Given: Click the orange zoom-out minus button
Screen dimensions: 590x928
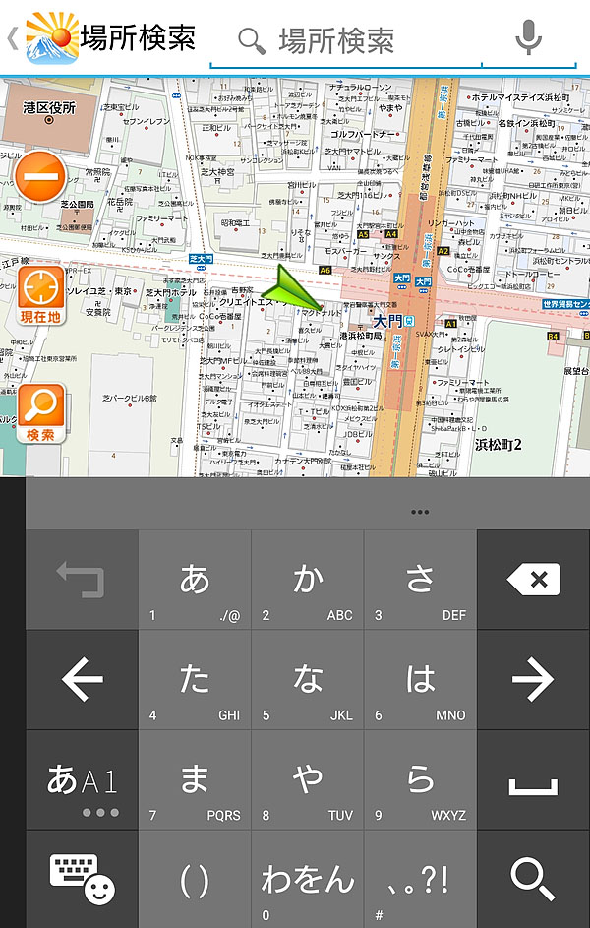Looking at the screenshot, I should point(40,177).
